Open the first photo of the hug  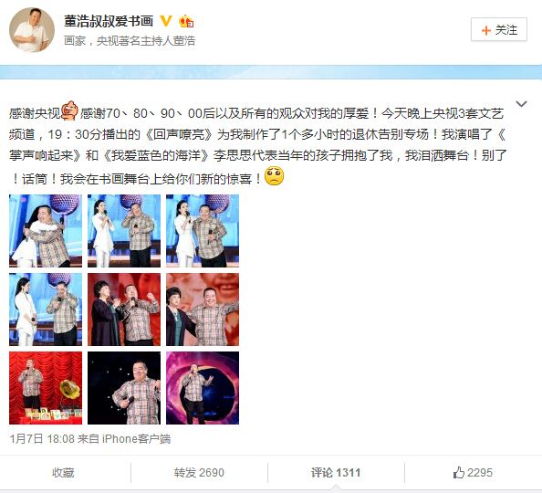coord(46,231)
